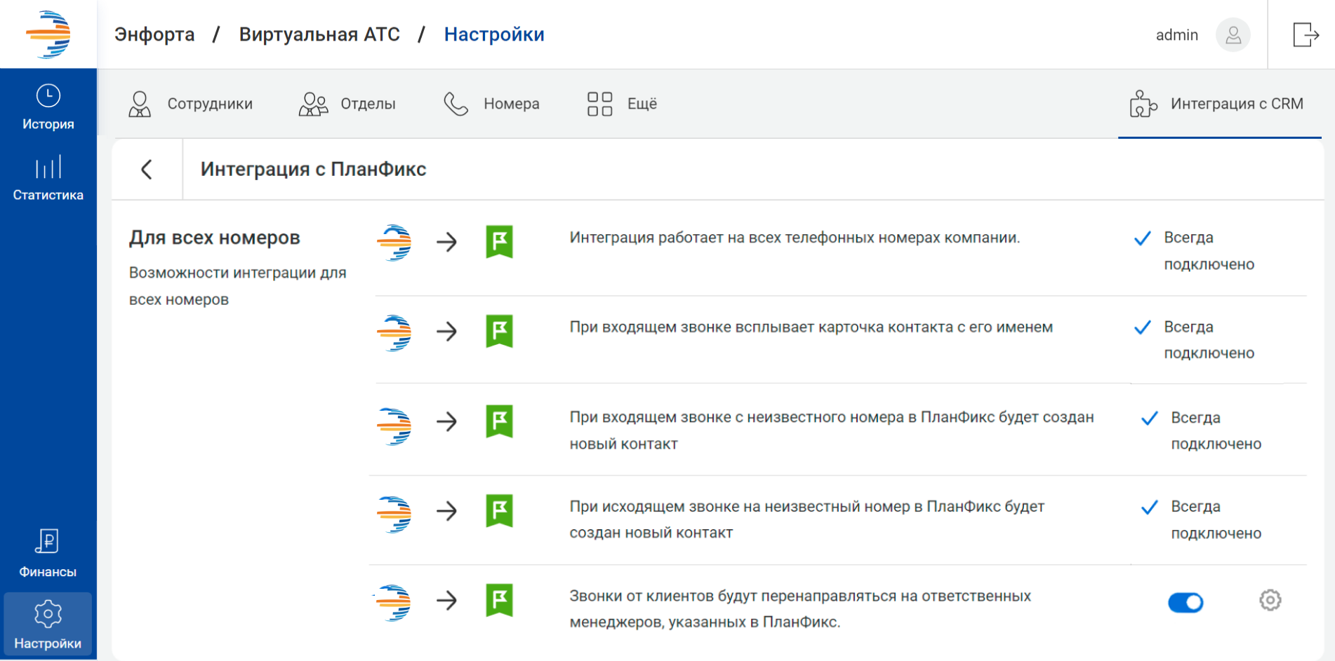1335x661 pixels.
Task: Switch to the Отделы tab
Action: pos(347,104)
